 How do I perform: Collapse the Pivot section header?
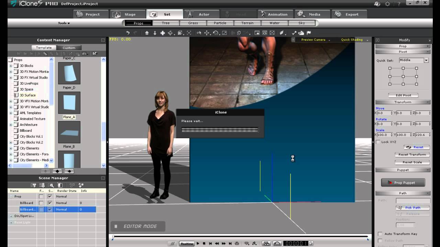[403, 52]
